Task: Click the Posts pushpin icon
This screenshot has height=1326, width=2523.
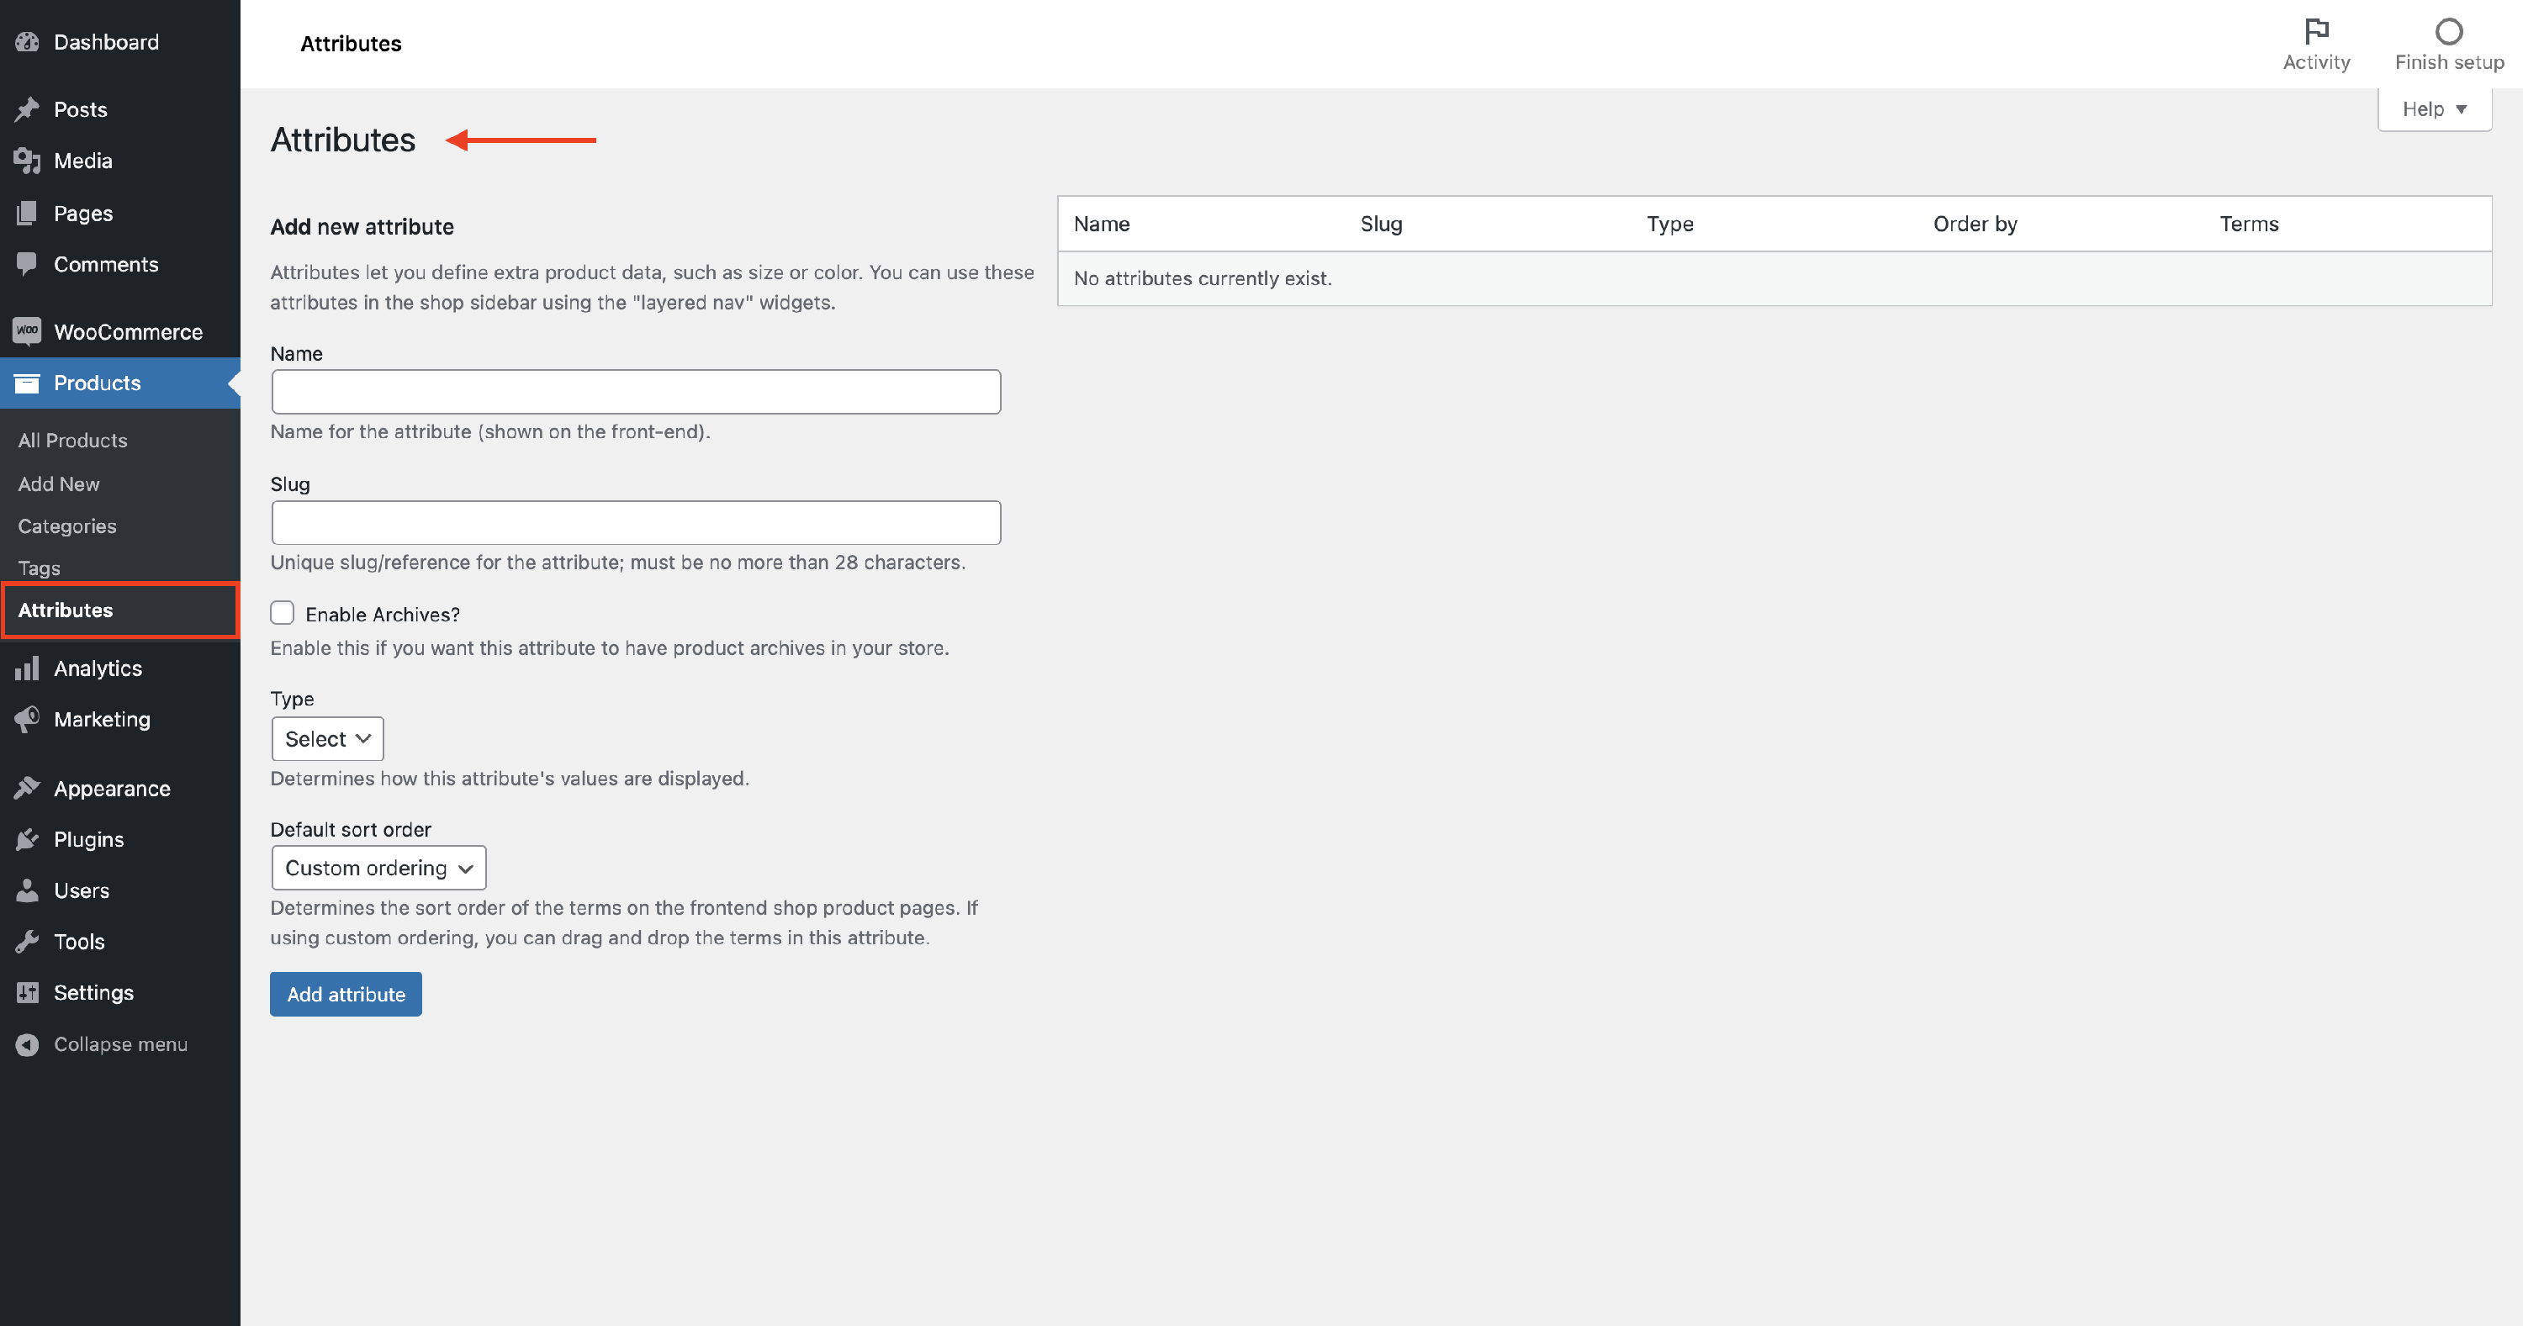Action: (28, 109)
